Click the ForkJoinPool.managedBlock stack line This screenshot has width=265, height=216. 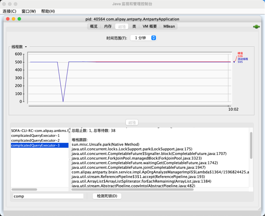click(x=137, y=158)
